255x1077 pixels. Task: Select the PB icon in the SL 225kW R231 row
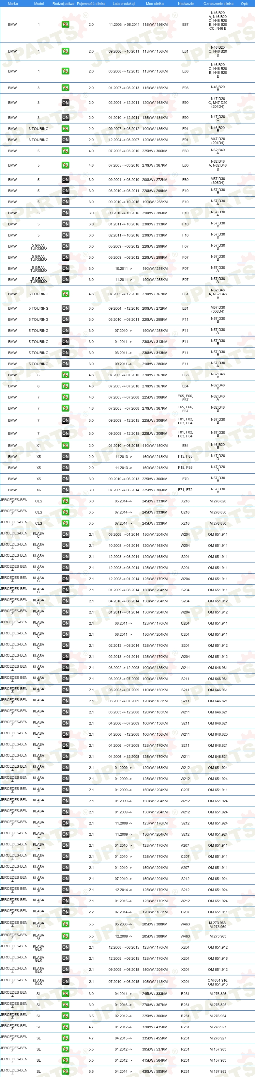coord(66,1016)
